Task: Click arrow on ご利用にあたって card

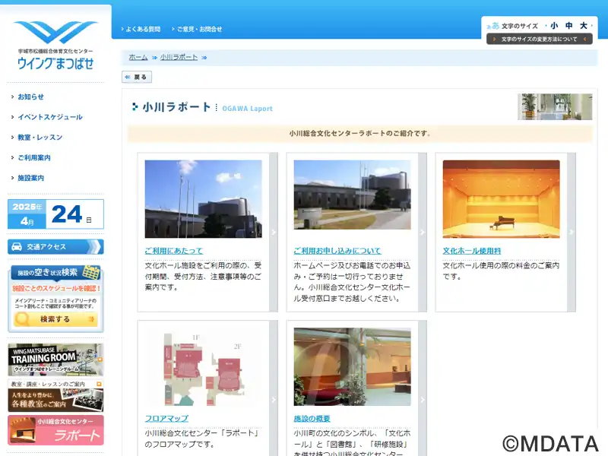Action: pos(274,233)
